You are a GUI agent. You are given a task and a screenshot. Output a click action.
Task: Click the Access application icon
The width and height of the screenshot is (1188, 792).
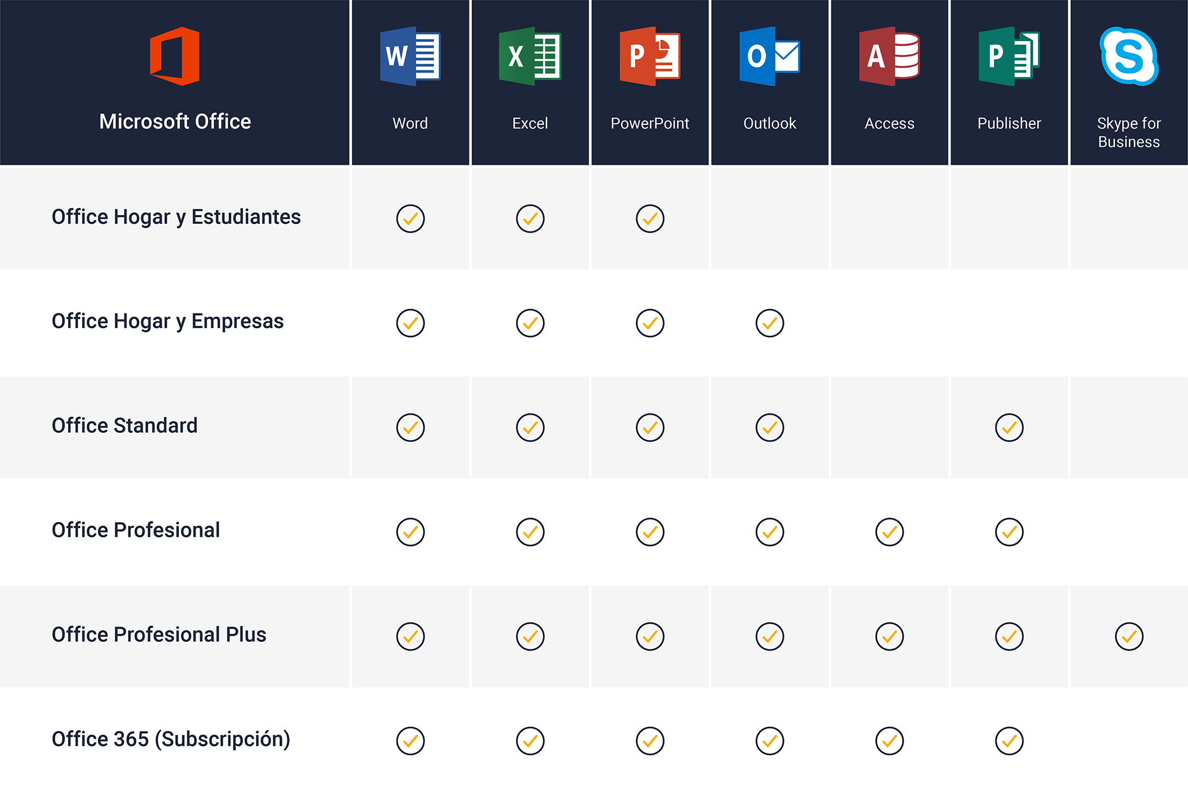click(889, 56)
